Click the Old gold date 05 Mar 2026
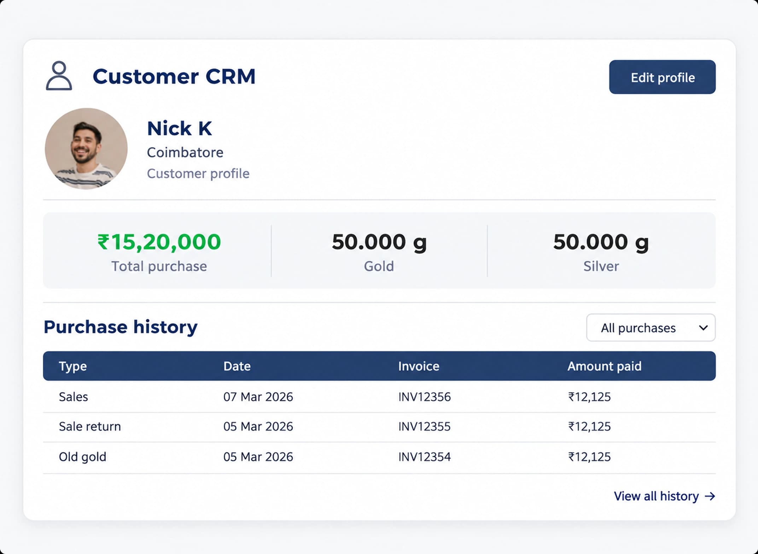This screenshot has height=554, width=758. coord(258,457)
